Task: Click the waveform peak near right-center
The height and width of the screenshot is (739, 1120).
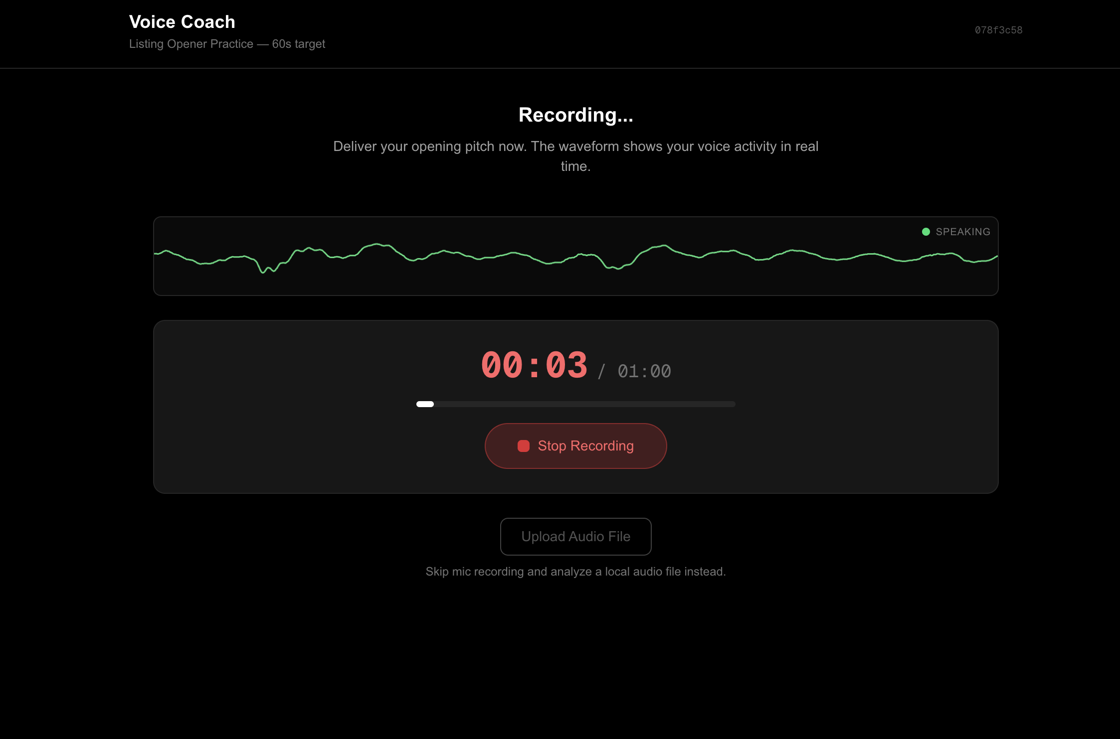Action: click(664, 246)
